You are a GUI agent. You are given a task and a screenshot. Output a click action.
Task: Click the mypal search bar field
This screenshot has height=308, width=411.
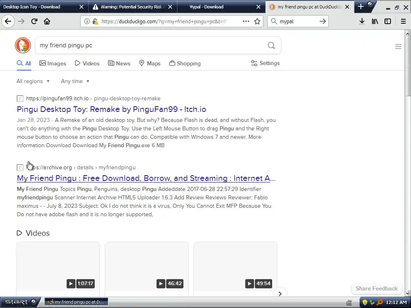tap(298, 22)
